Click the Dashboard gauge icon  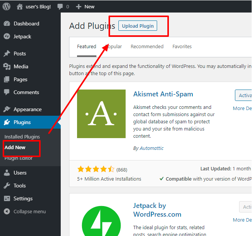[7, 24]
